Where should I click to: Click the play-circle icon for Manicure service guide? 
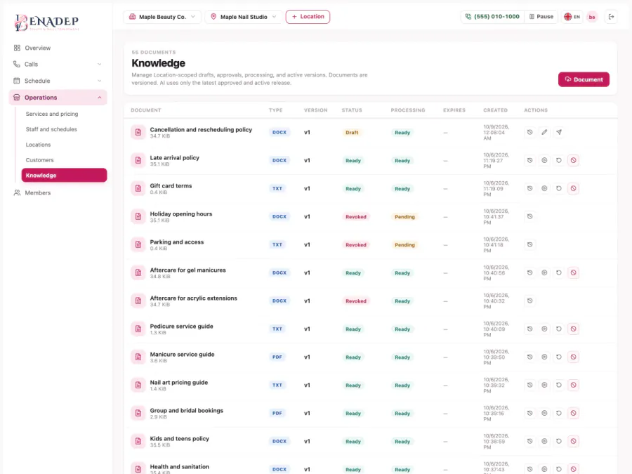coord(544,357)
